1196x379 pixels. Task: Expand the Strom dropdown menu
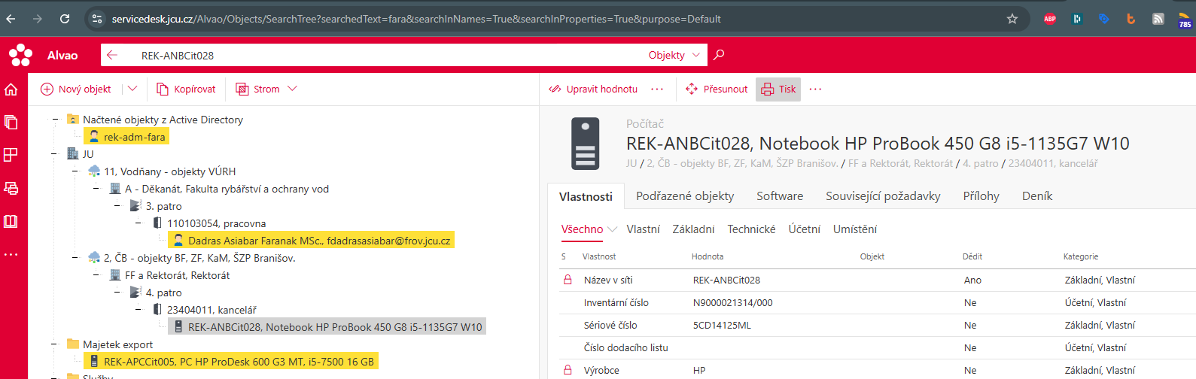click(x=292, y=89)
